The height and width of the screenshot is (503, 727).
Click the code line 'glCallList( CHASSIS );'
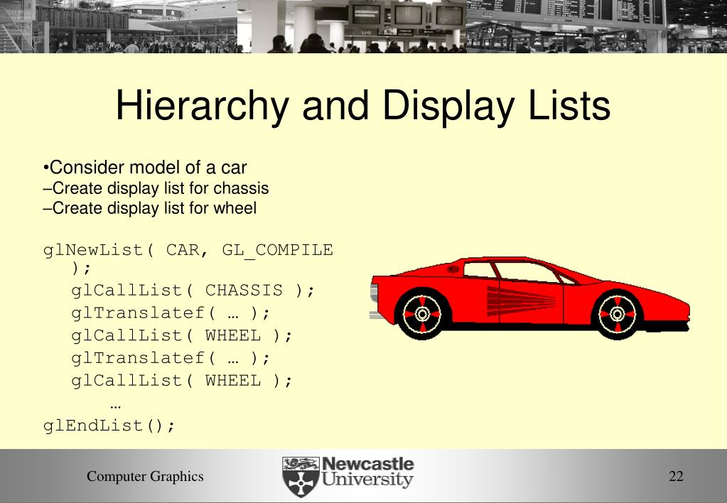pos(193,291)
